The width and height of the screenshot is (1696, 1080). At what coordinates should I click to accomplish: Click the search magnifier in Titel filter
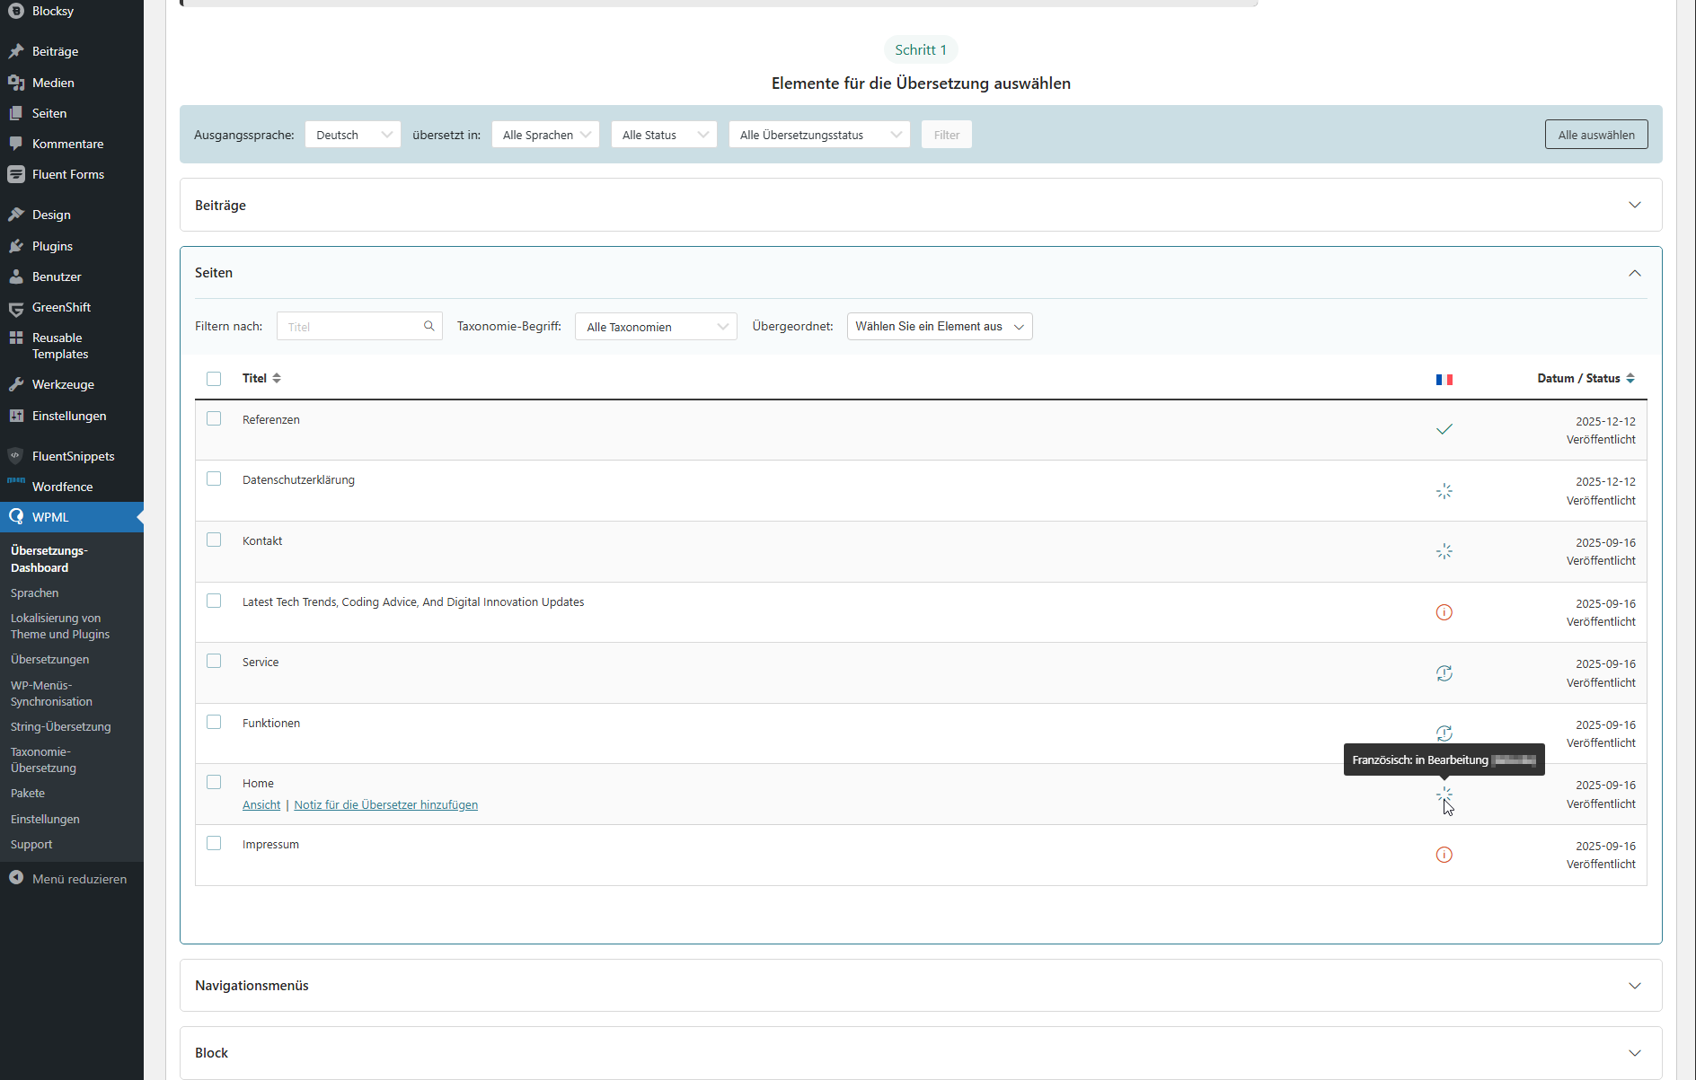point(428,326)
